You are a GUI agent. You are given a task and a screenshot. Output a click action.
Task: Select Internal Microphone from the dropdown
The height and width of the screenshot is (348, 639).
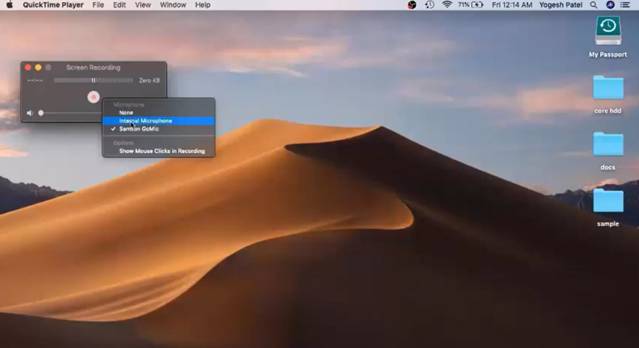point(146,120)
